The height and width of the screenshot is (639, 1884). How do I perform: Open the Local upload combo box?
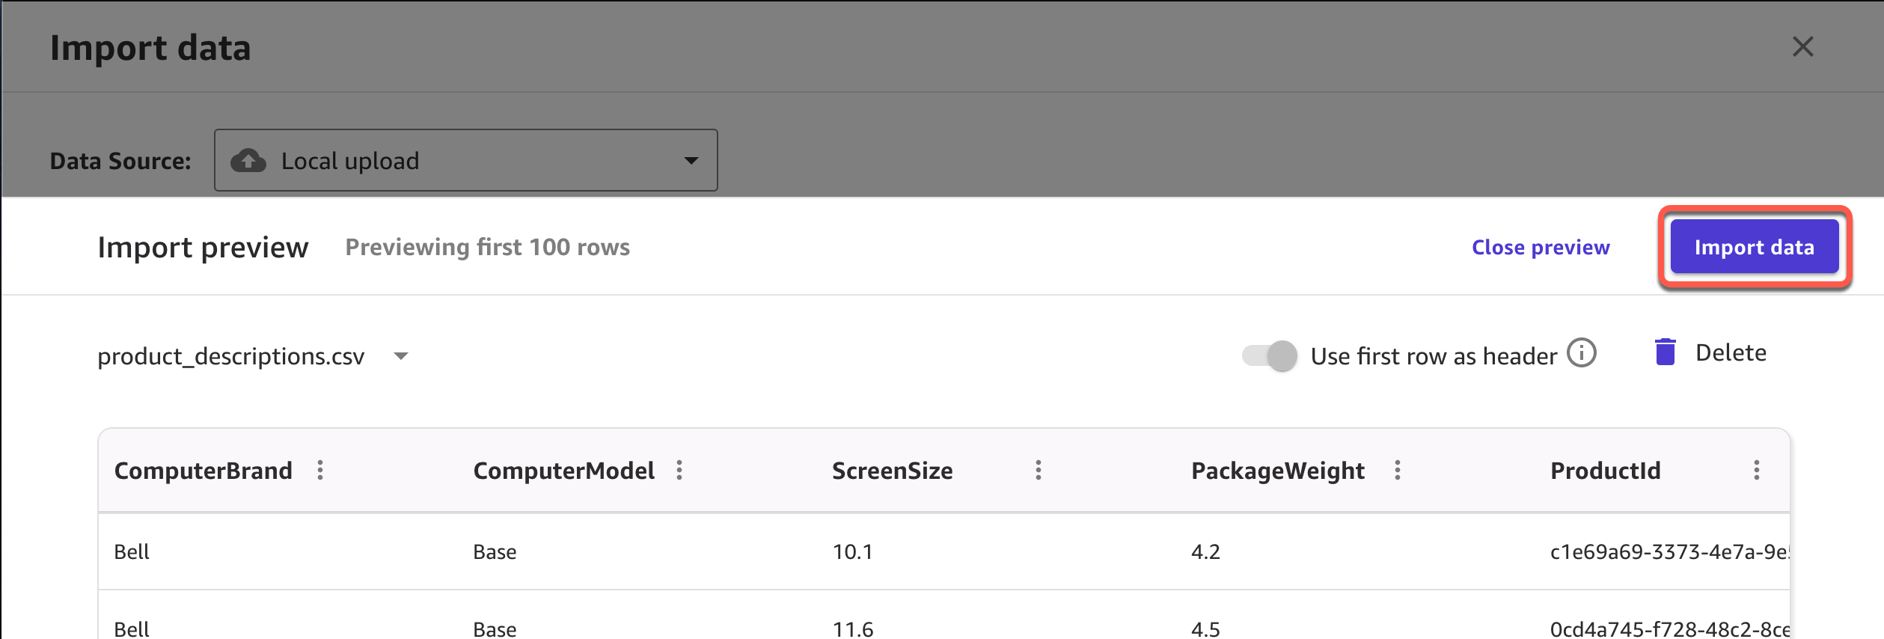465,161
